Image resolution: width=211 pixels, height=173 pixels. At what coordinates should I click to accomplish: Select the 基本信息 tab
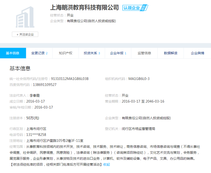(13, 53)
